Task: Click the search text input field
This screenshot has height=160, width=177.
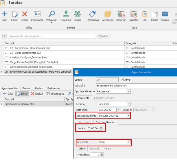Action: click(x=52, y=36)
